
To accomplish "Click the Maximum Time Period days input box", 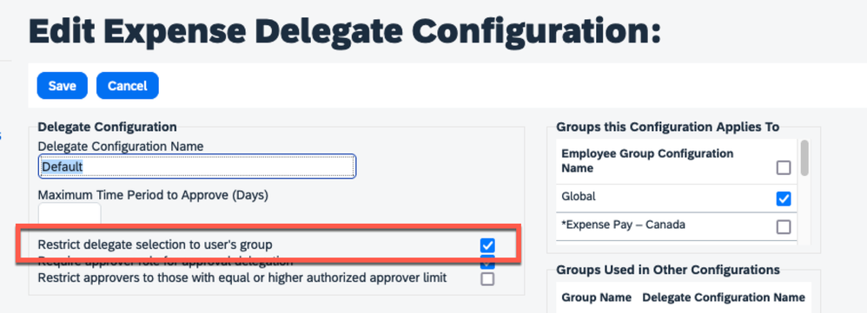I will [x=69, y=213].
